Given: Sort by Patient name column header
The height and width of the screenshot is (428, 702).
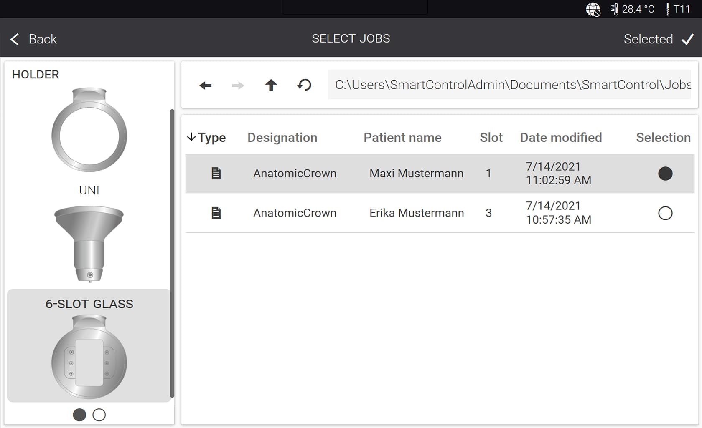Looking at the screenshot, I should [x=402, y=138].
